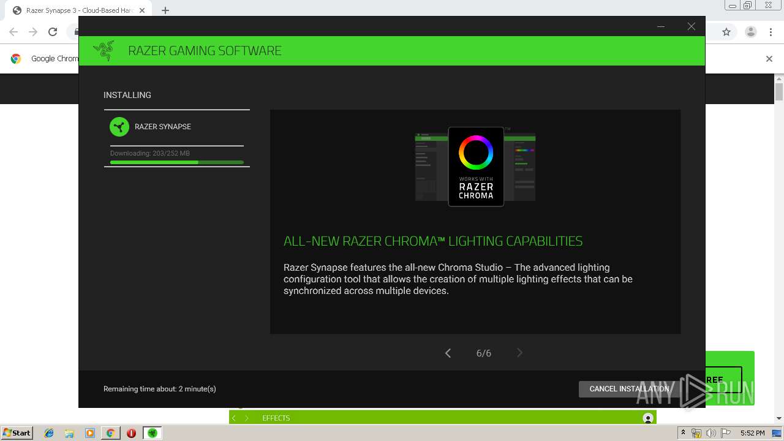Reload the Chrome page
This screenshot has height=441, width=784.
(53, 32)
